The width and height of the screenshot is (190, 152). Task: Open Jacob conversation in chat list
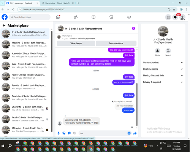coord(25,119)
